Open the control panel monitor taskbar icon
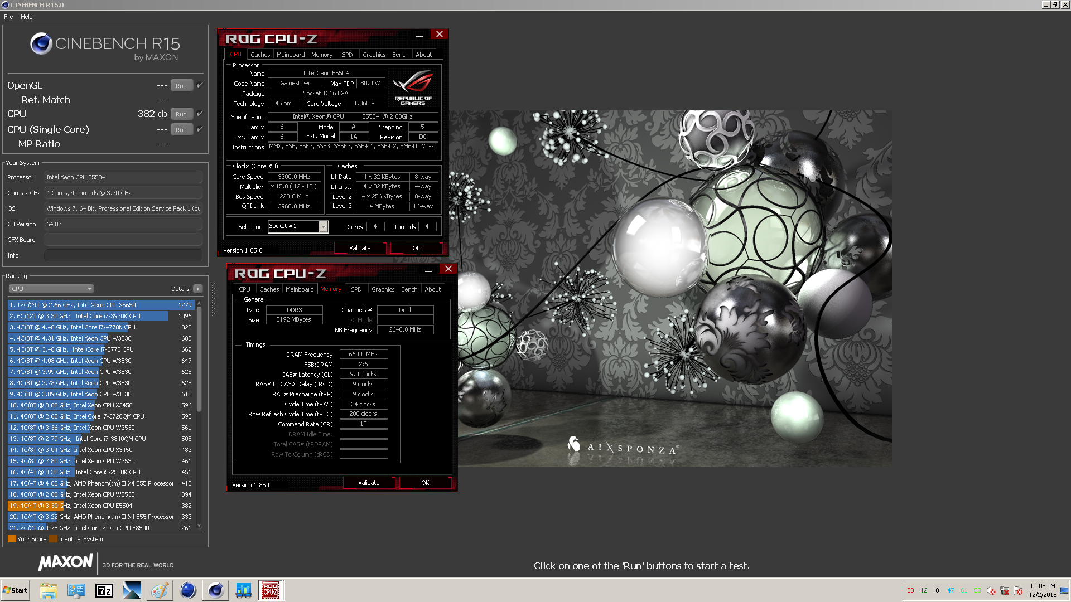The image size is (1071, 602). [76, 590]
